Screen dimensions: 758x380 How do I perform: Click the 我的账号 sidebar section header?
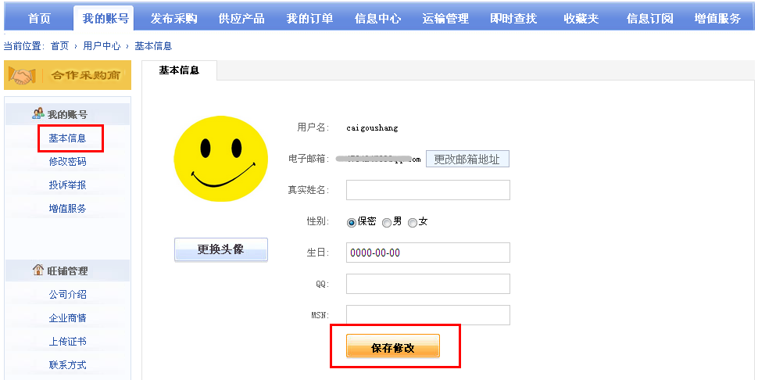click(68, 114)
